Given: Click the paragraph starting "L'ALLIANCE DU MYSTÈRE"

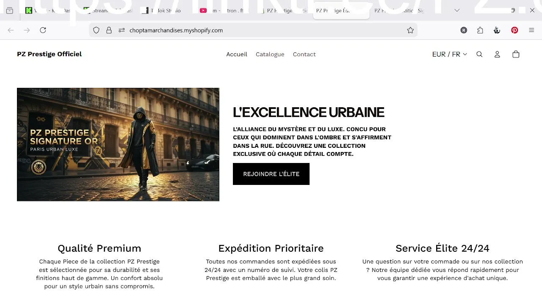Looking at the screenshot, I should (x=312, y=141).
